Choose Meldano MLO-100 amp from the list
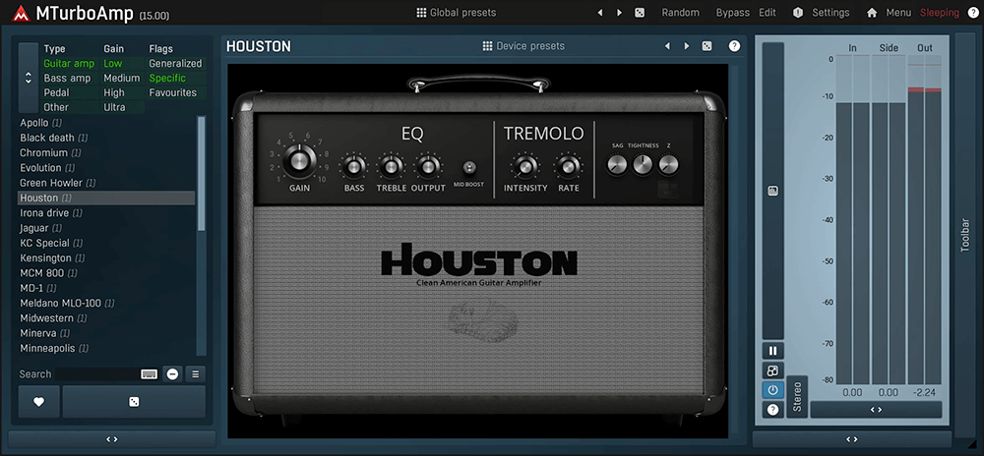Viewport: 984px width, 456px height. 106,303
